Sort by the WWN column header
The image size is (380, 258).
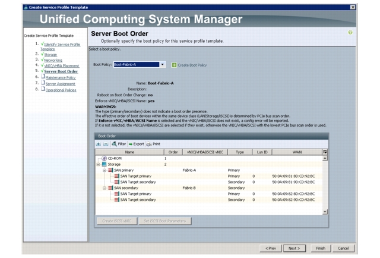tap(297, 152)
